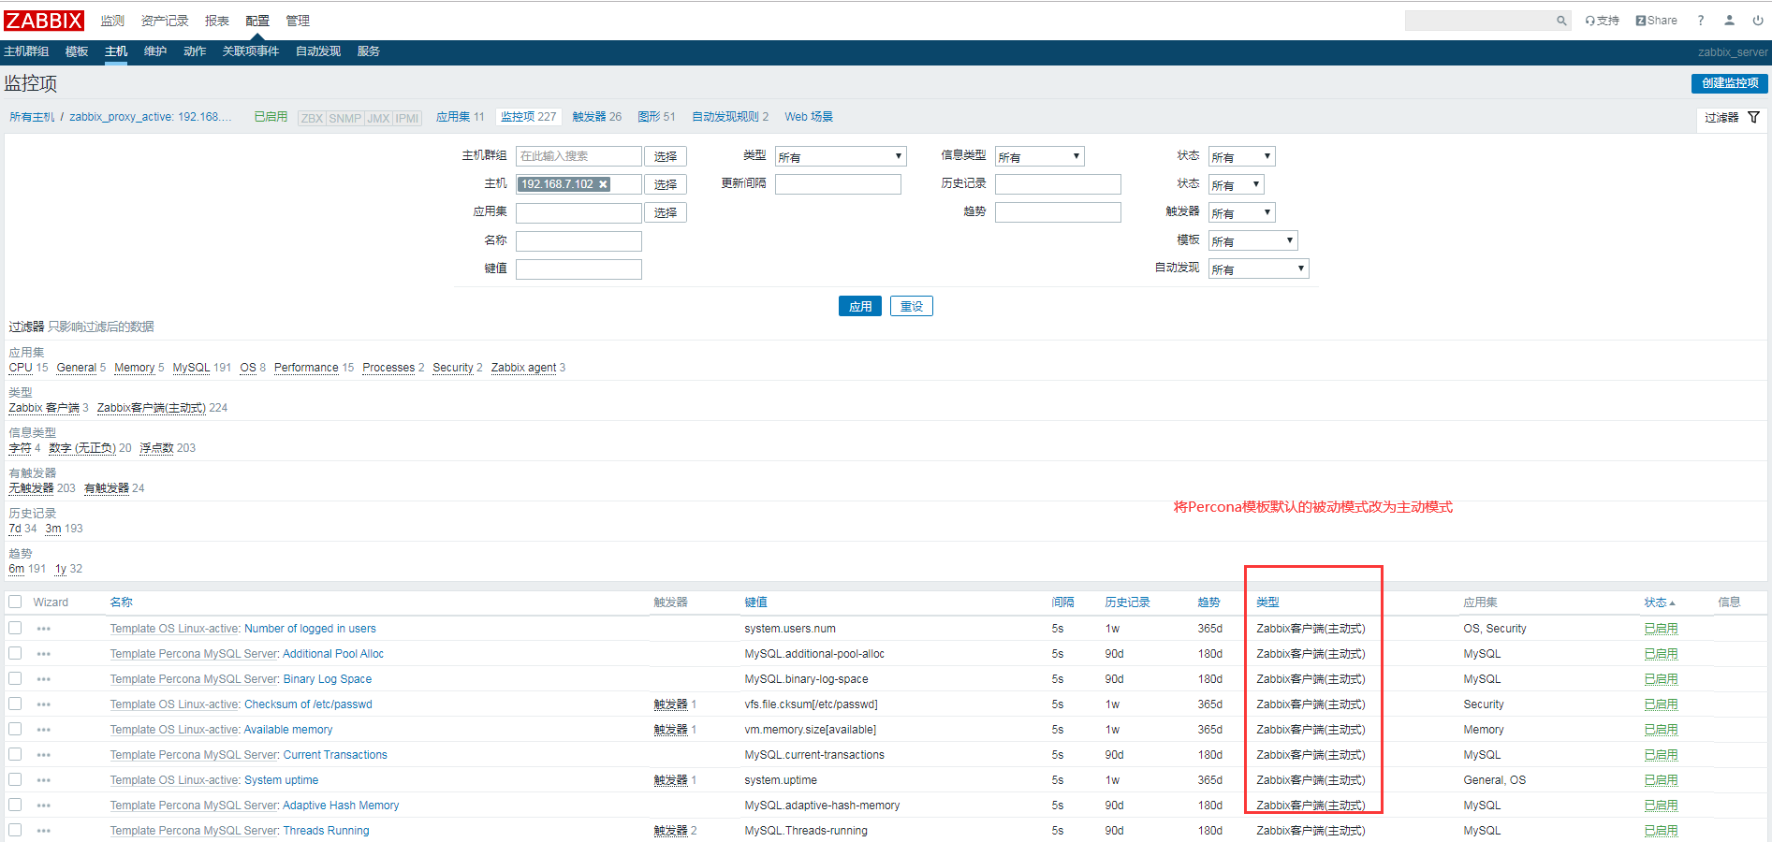
Task: Open wizard dots for Binary Log Space
Action: [44, 679]
